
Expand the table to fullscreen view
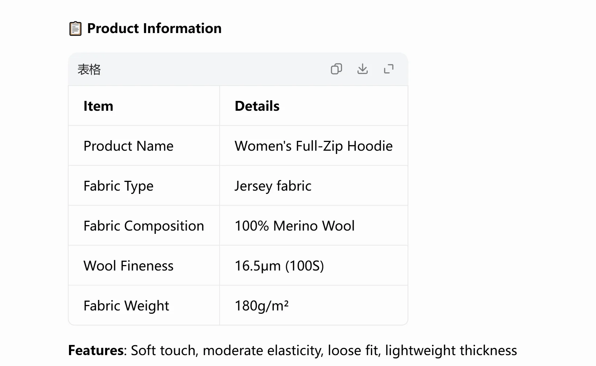click(x=389, y=69)
